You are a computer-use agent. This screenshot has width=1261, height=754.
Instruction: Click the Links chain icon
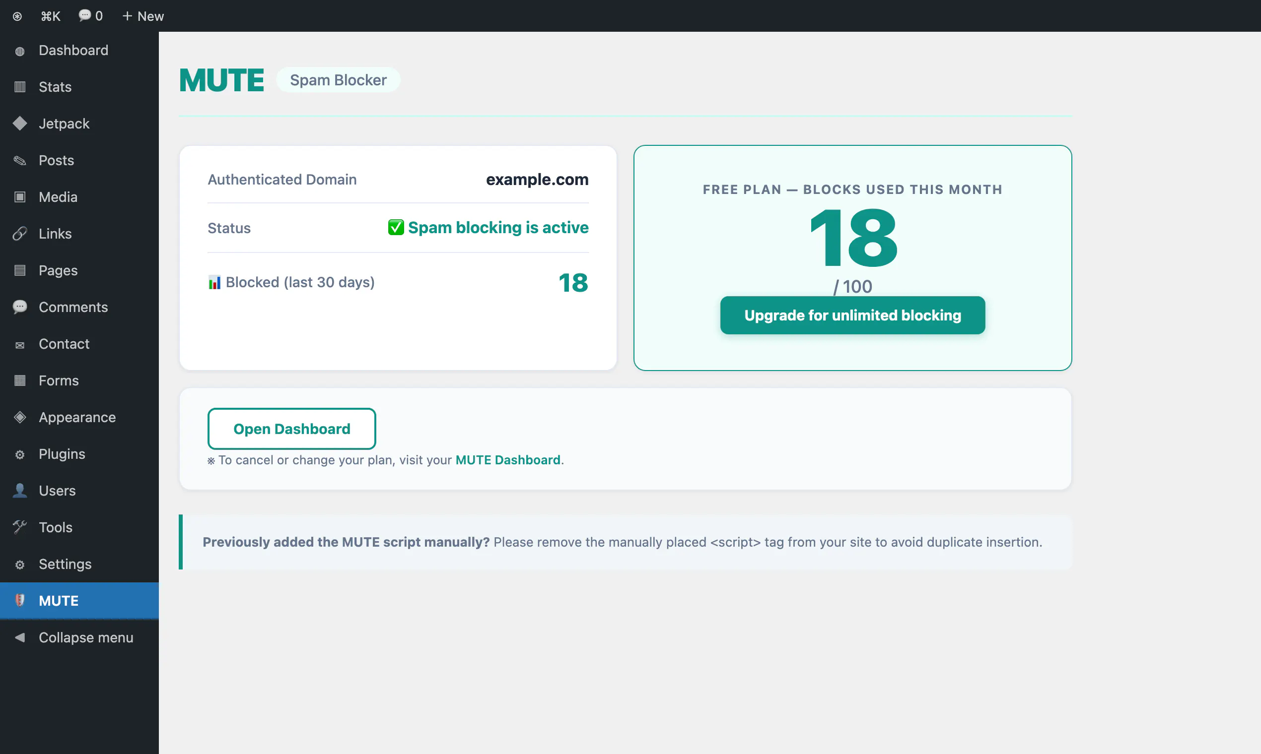tap(20, 234)
